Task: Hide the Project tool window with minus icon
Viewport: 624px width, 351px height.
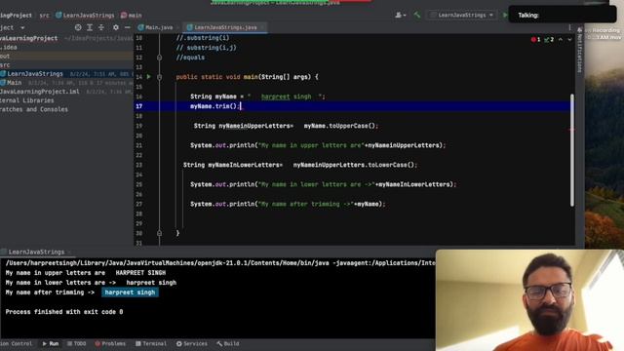Action: [128, 27]
